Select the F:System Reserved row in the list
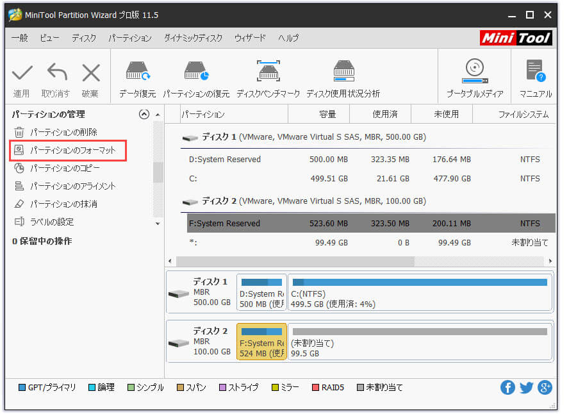The width and height of the screenshot is (569, 414). click(x=371, y=223)
